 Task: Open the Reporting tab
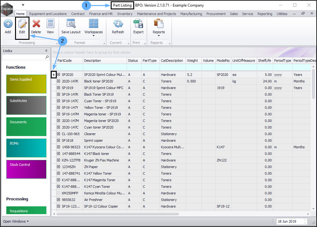265,14
